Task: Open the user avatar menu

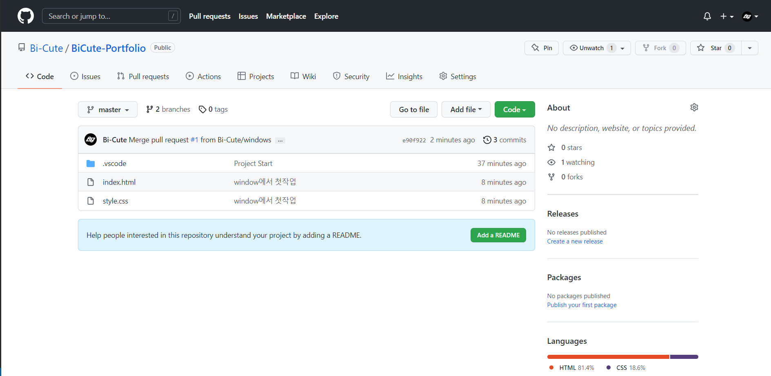Action: pyautogui.click(x=750, y=16)
